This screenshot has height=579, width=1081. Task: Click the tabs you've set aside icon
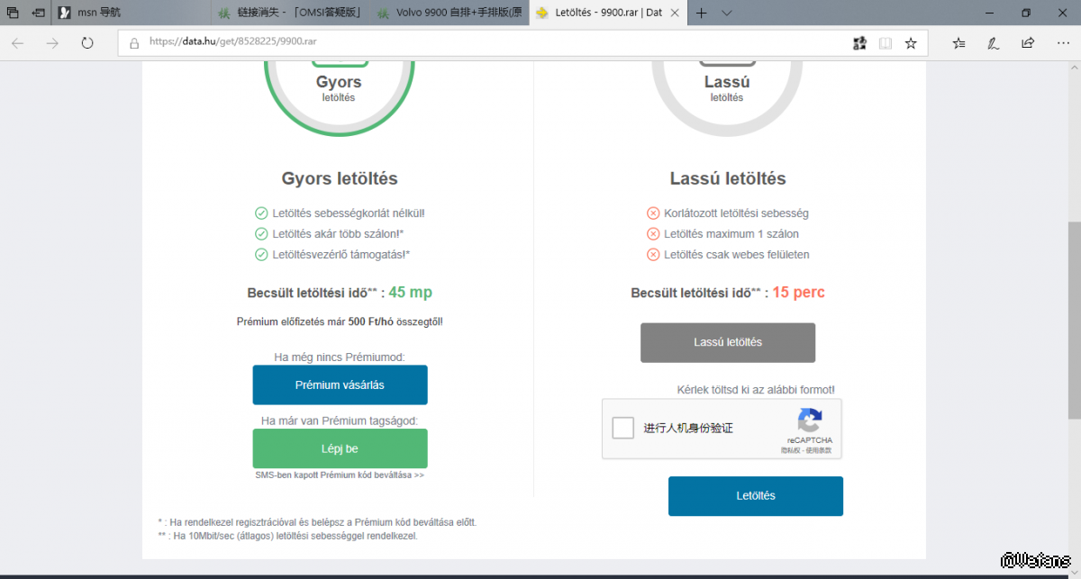[x=14, y=13]
